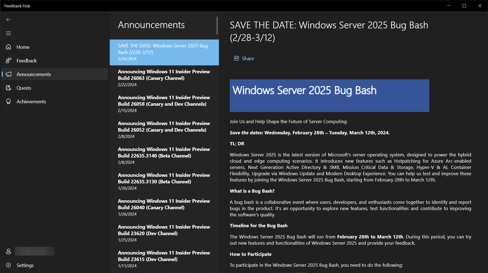Toggle the hamburger navigation menu
Screen dimensions: 488x273
(x=8, y=33)
